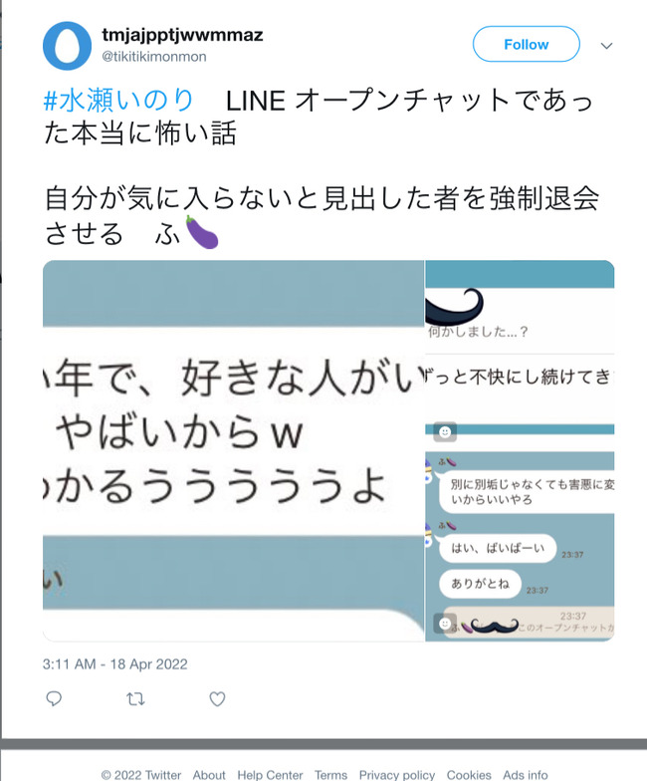The width and height of the screenshot is (647, 781).
Task: Enlarge the left chat screenshot image
Action: [233, 450]
